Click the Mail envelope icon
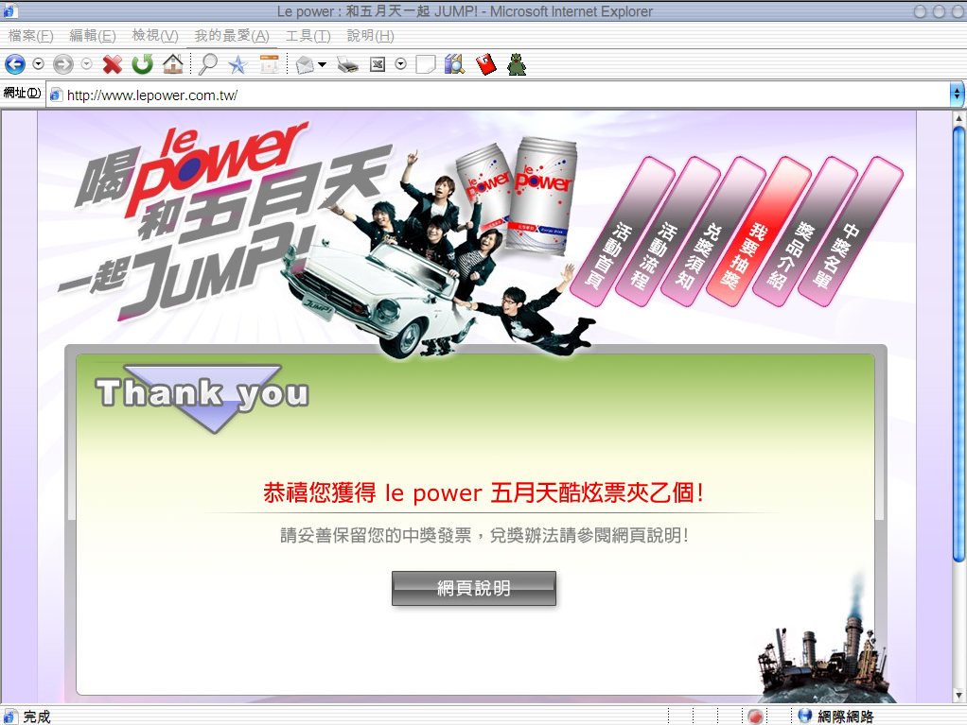Viewport: 967px width, 725px height. point(306,64)
